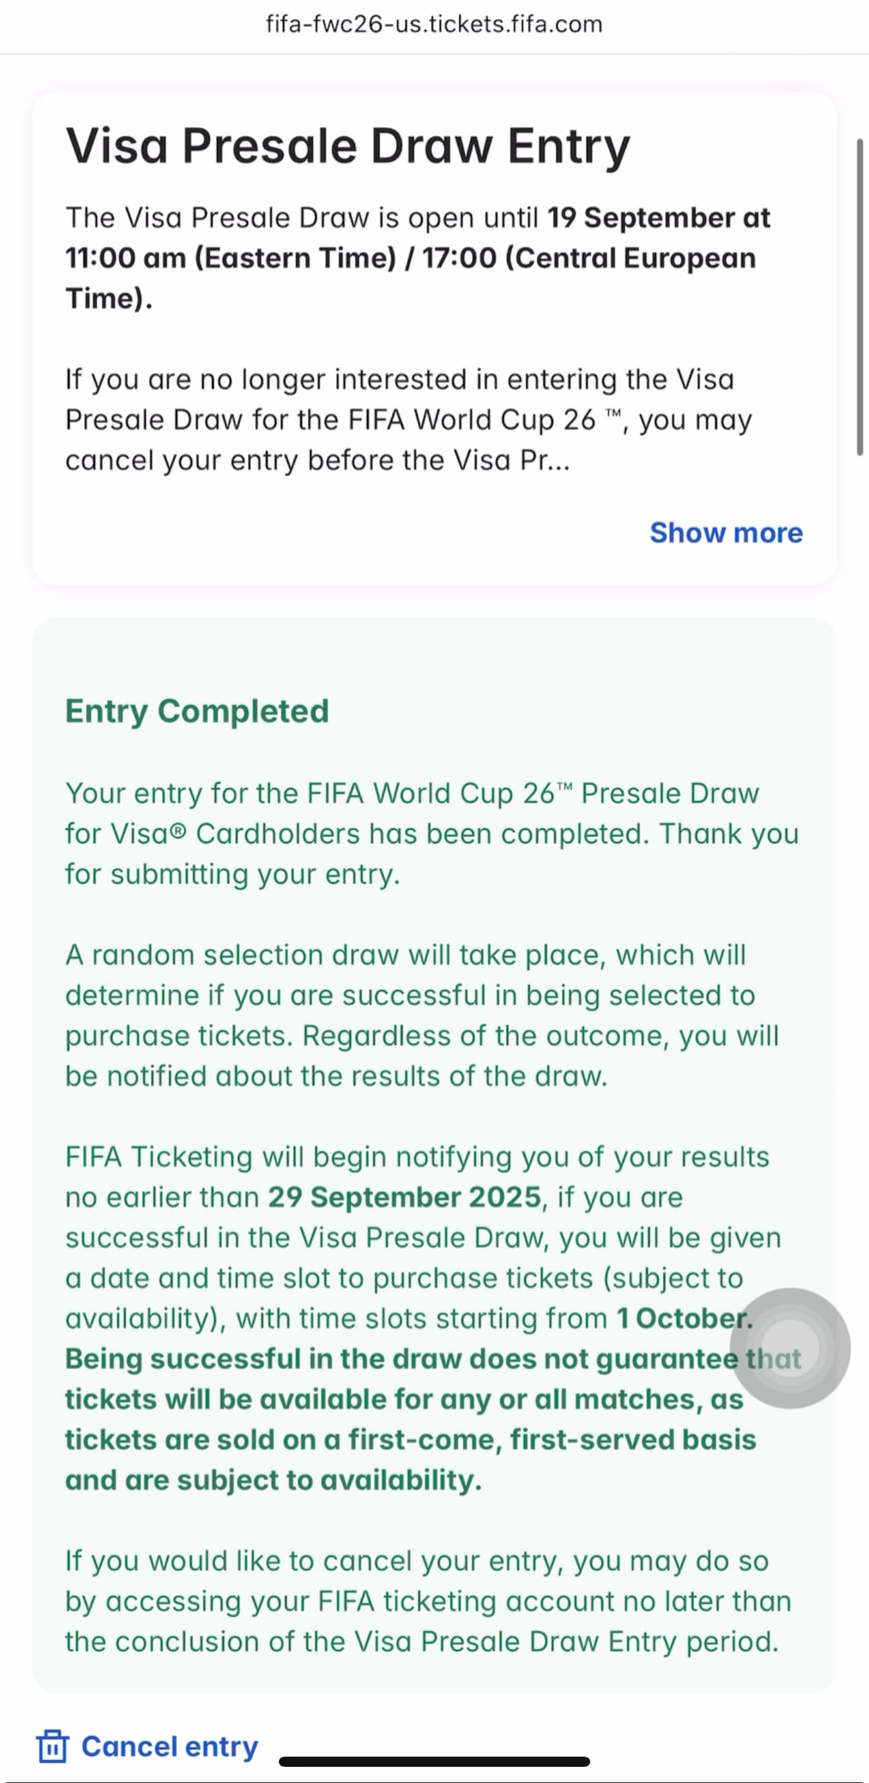Expand the description with Show more

pyautogui.click(x=726, y=532)
